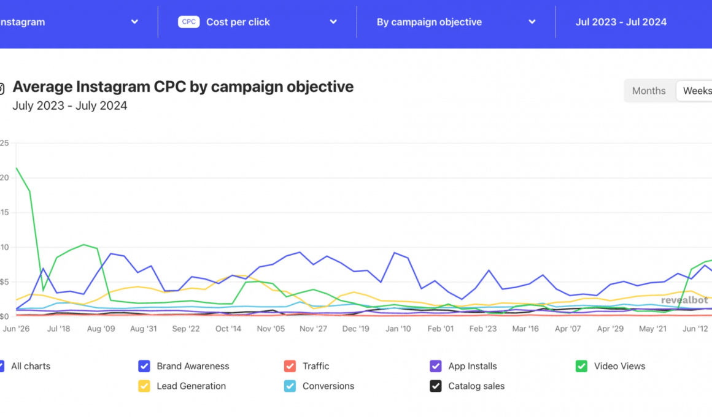
Task: Toggle the App Installs checkbox
Action: point(436,366)
